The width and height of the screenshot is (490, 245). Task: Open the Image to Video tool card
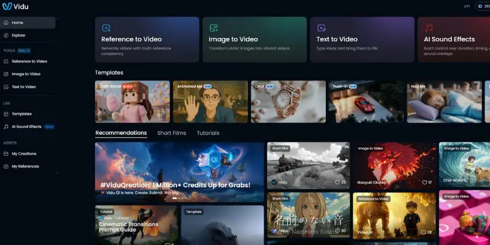click(x=255, y=40)
